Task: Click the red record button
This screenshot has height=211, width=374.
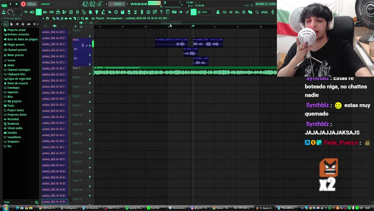Action: pos(23,4)
